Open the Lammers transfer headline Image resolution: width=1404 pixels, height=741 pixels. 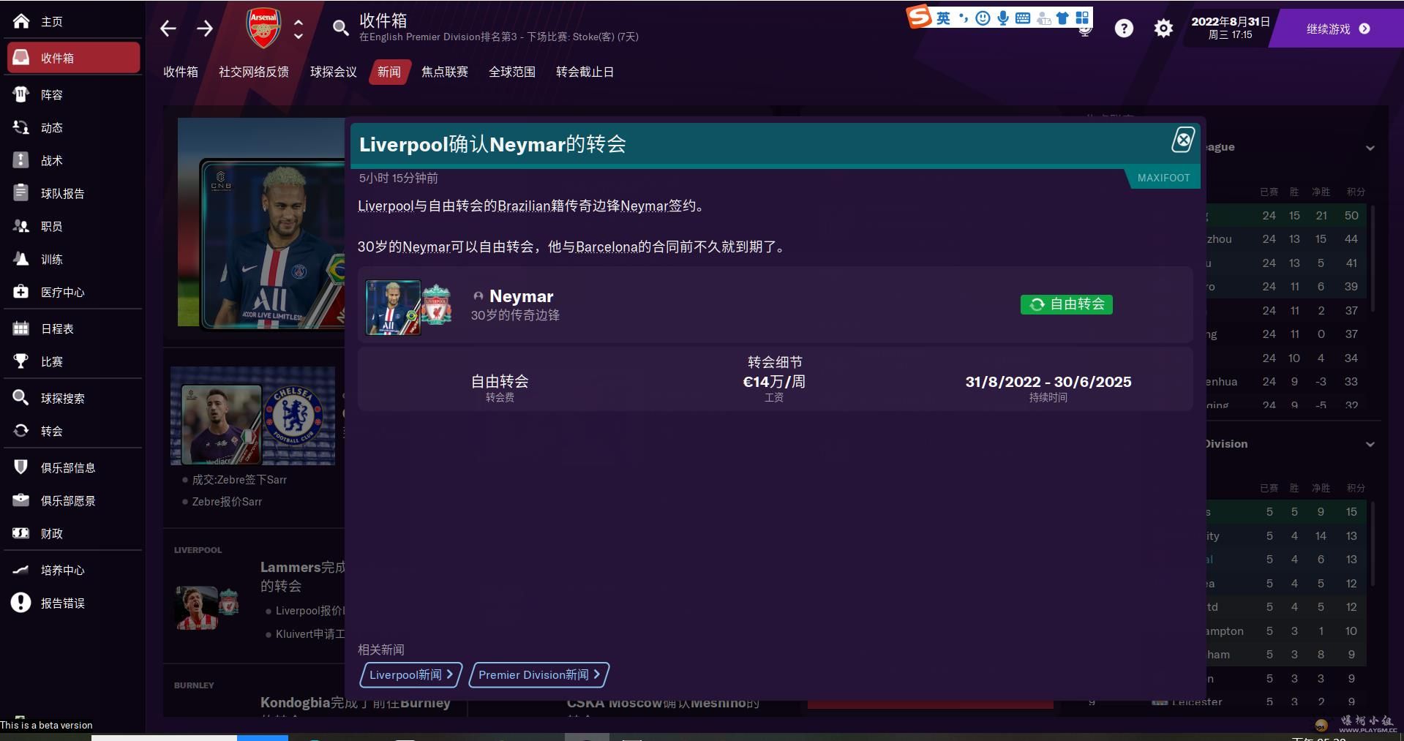click(x=302, y=576)
